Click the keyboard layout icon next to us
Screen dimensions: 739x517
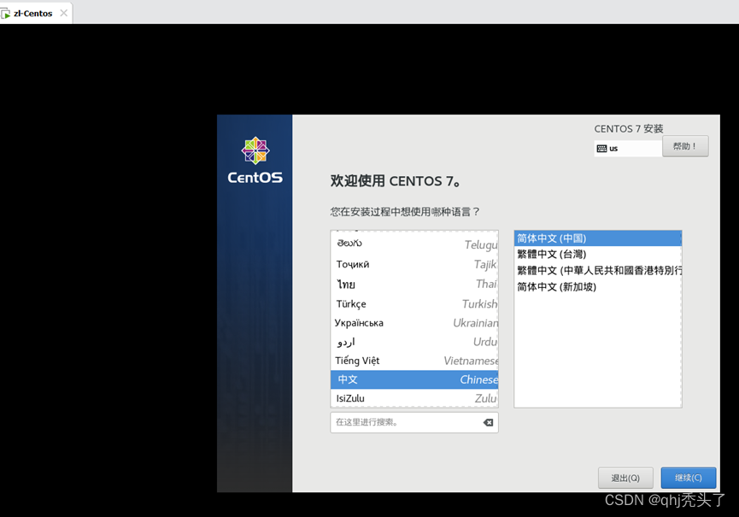click(x=601, y=149)
